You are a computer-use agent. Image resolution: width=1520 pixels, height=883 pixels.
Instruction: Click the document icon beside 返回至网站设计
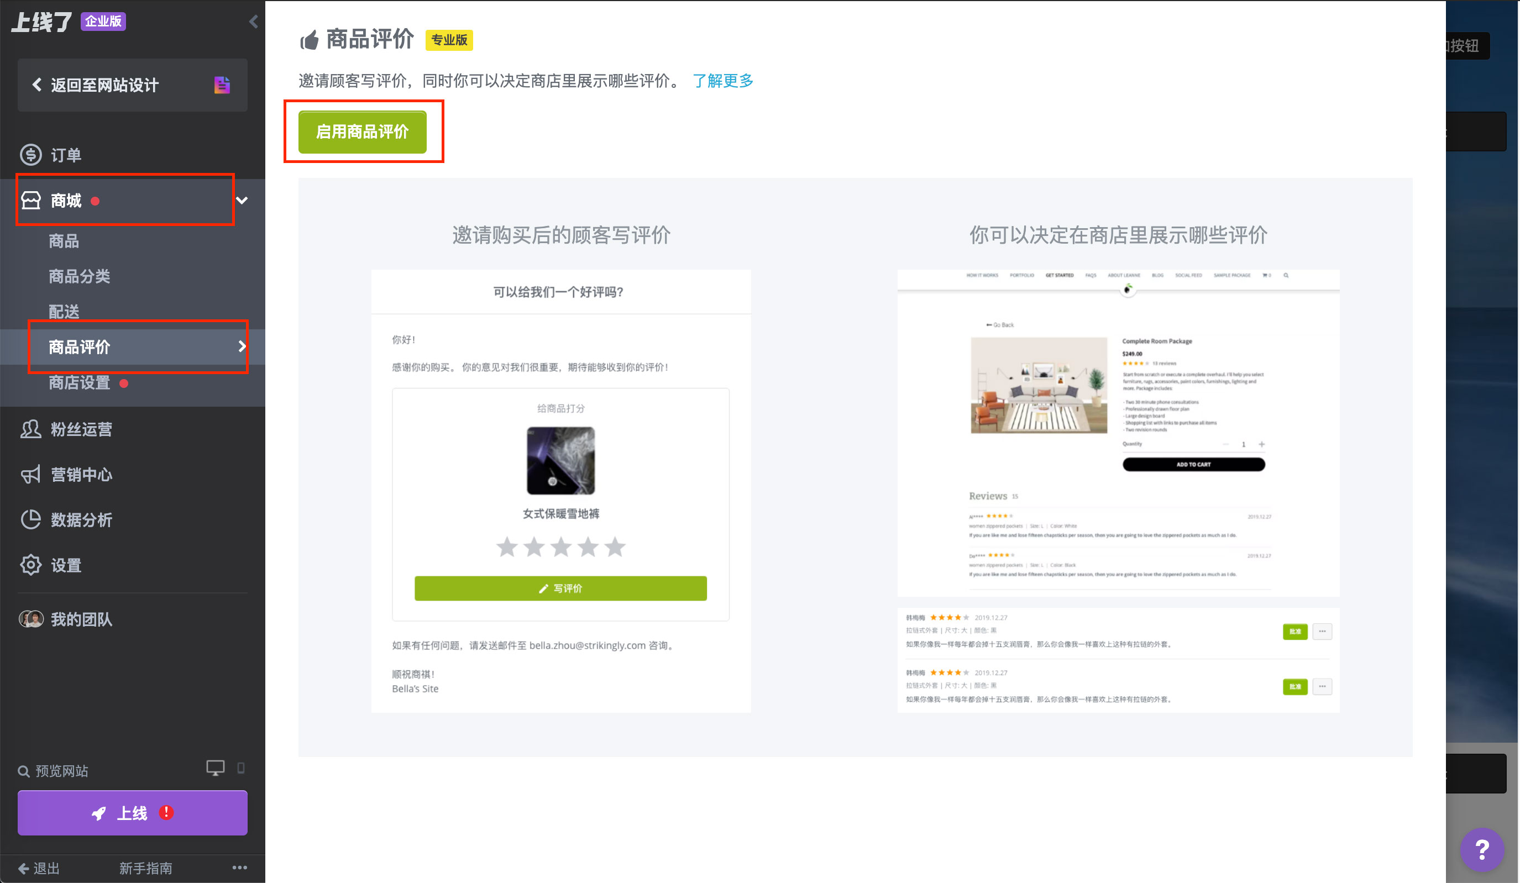[222, 85]
